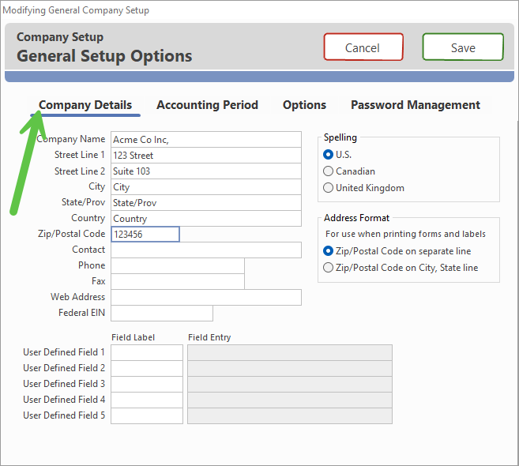The image size is (519, 466).
Task: Click the 'Field Entry' column heading
Action: tap(209, 337)
